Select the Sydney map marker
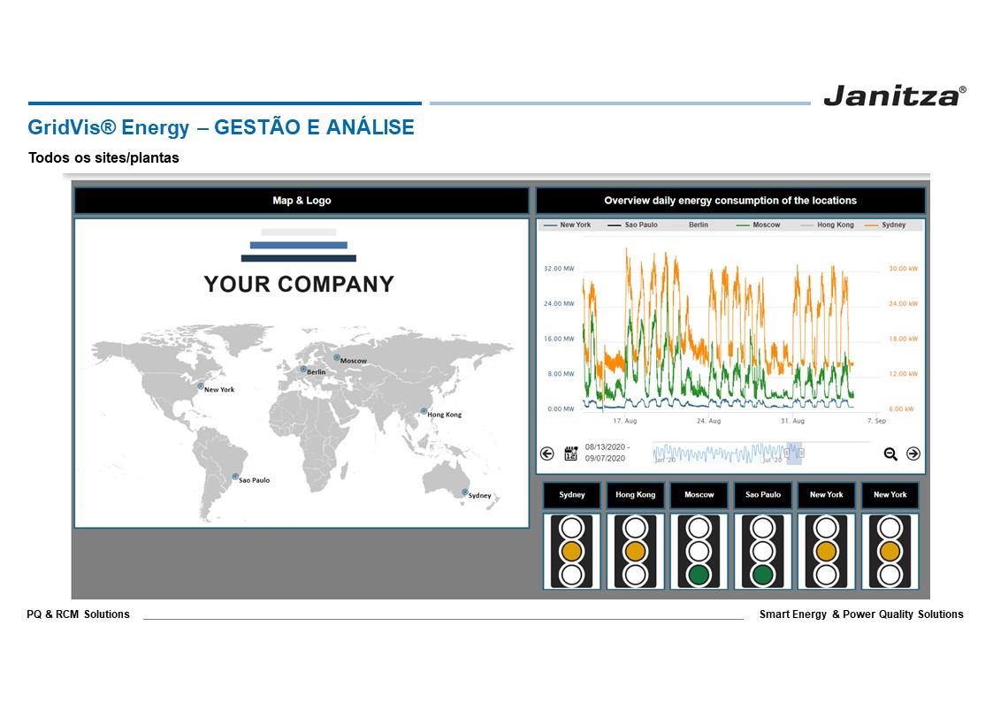This screenshot has height=702, width=993. click(465, 492)
